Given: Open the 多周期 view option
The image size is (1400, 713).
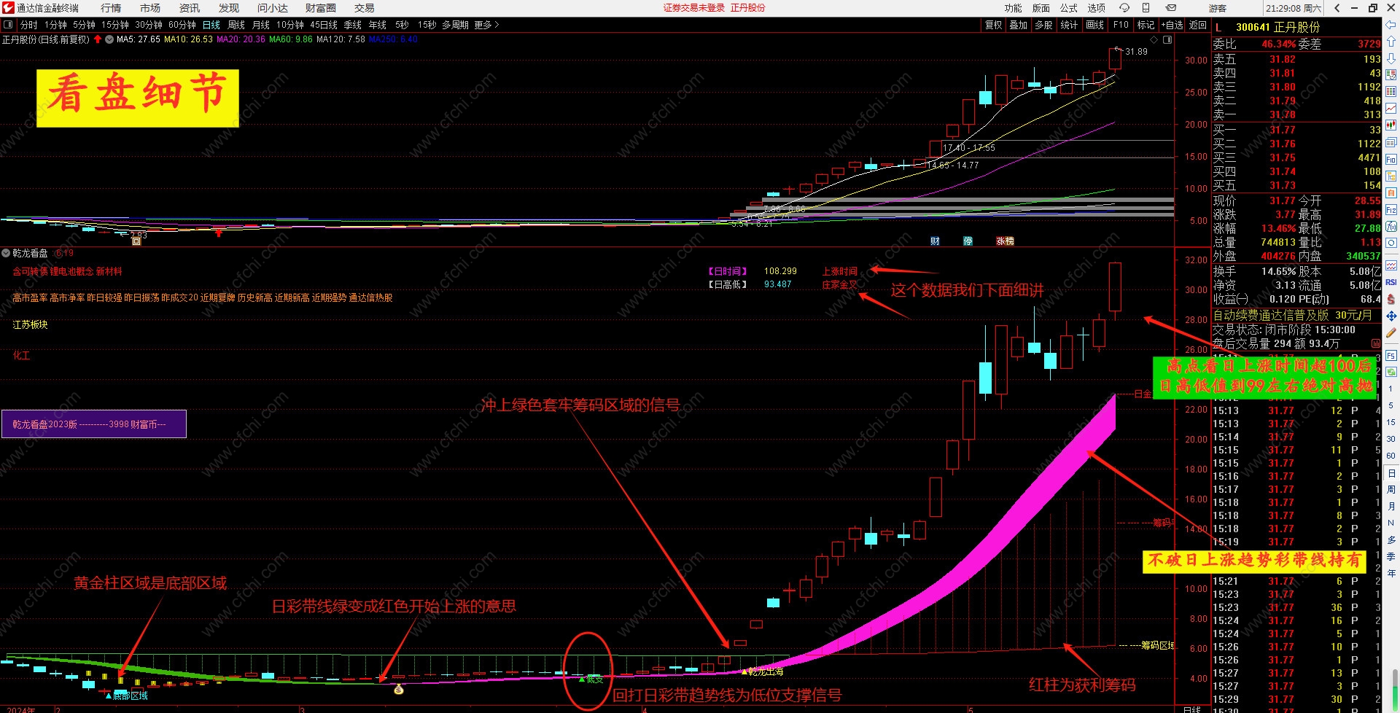Looking at the screenshot, I should 455,25.
